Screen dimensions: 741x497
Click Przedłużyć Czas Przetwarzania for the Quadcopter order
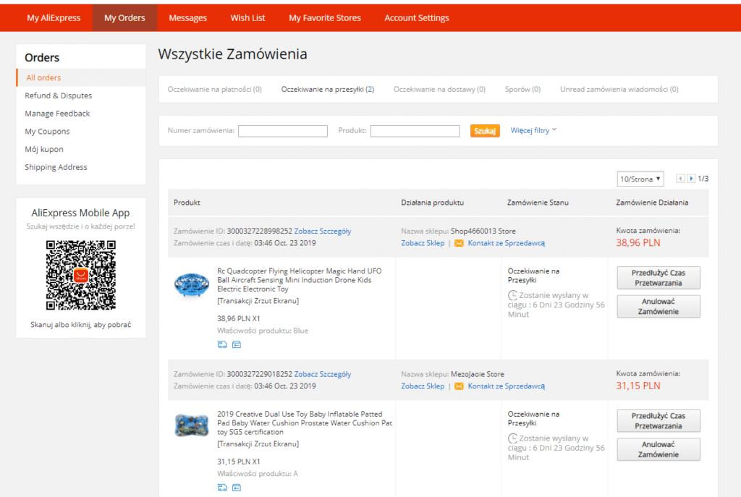(659, 278)
